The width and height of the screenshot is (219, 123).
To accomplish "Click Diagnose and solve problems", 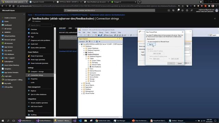I will tap(40, 40).
